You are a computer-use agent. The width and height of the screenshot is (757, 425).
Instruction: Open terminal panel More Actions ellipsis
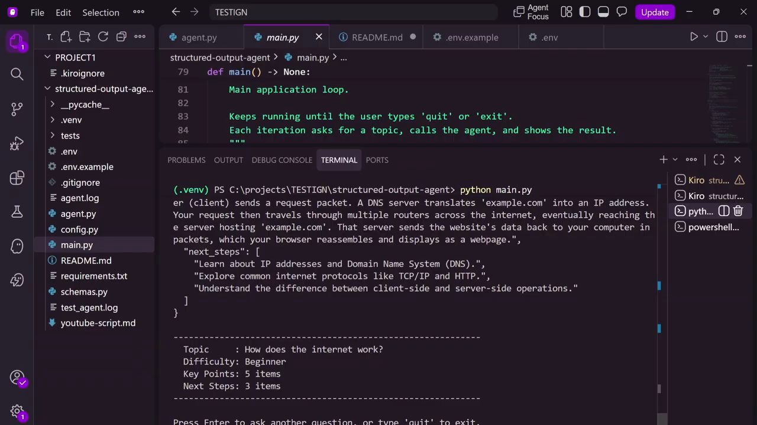(x=691, y=159)
